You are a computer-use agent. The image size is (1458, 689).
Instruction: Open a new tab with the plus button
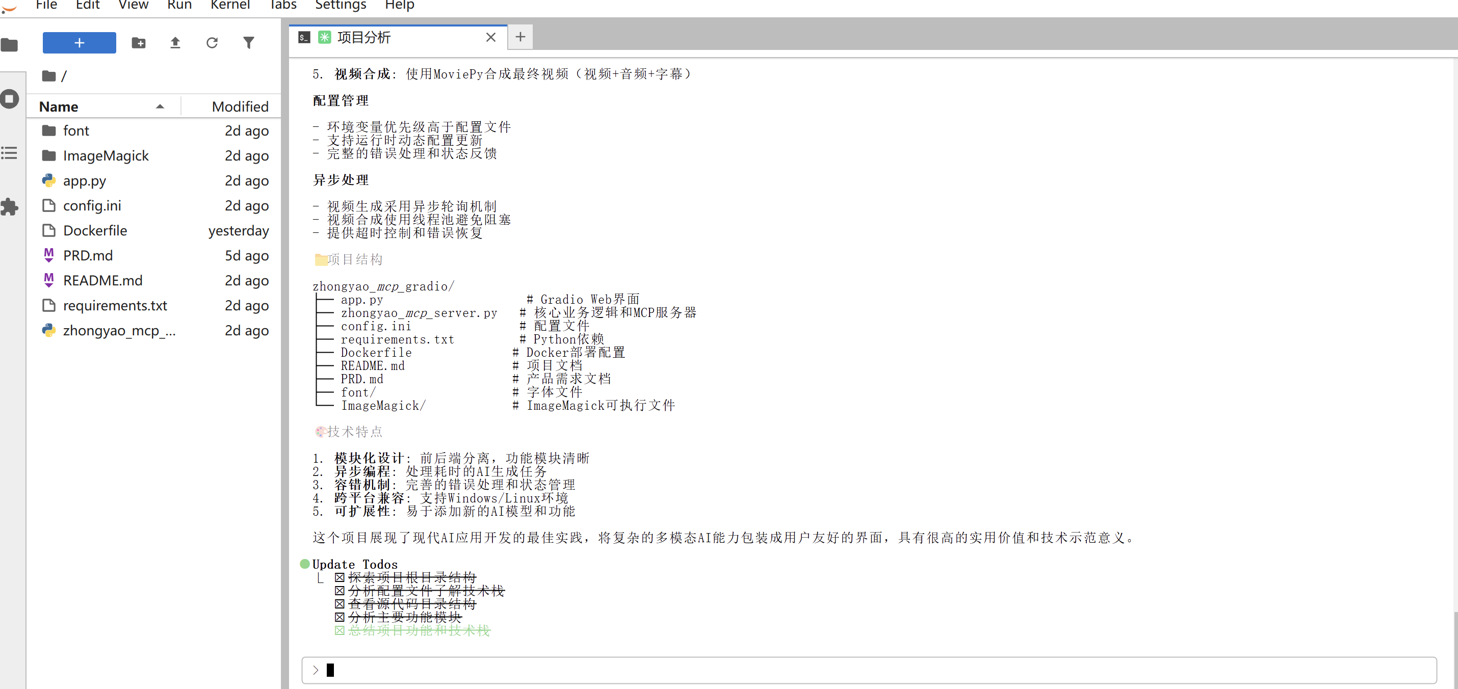pyautogui.click(x=520, y=37)
